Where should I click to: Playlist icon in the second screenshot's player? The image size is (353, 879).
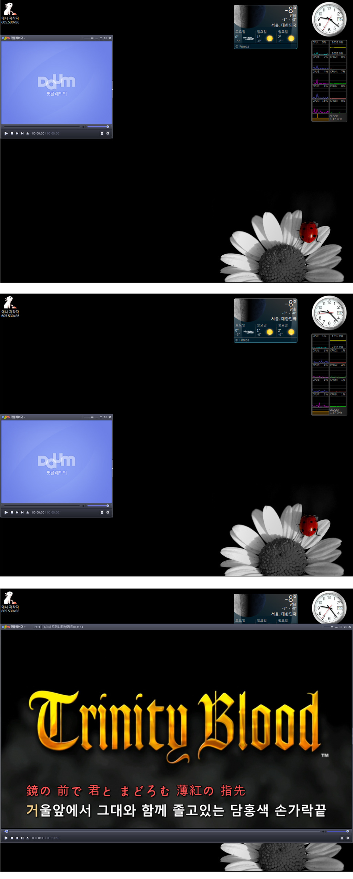[x=102, y=512]
